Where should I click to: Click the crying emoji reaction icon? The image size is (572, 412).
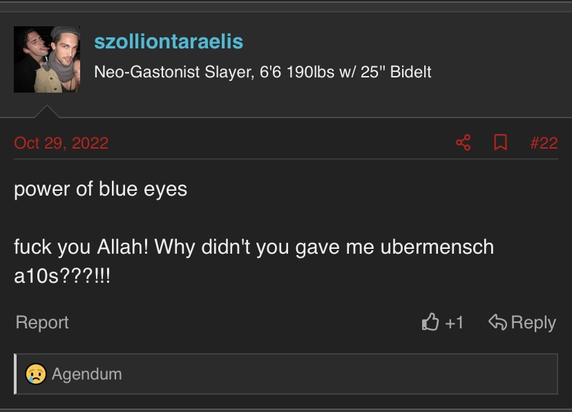(36, 374)
